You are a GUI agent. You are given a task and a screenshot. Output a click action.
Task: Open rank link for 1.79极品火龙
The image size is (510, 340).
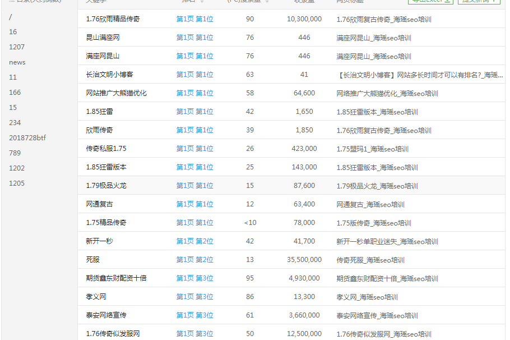click(195, 186)
